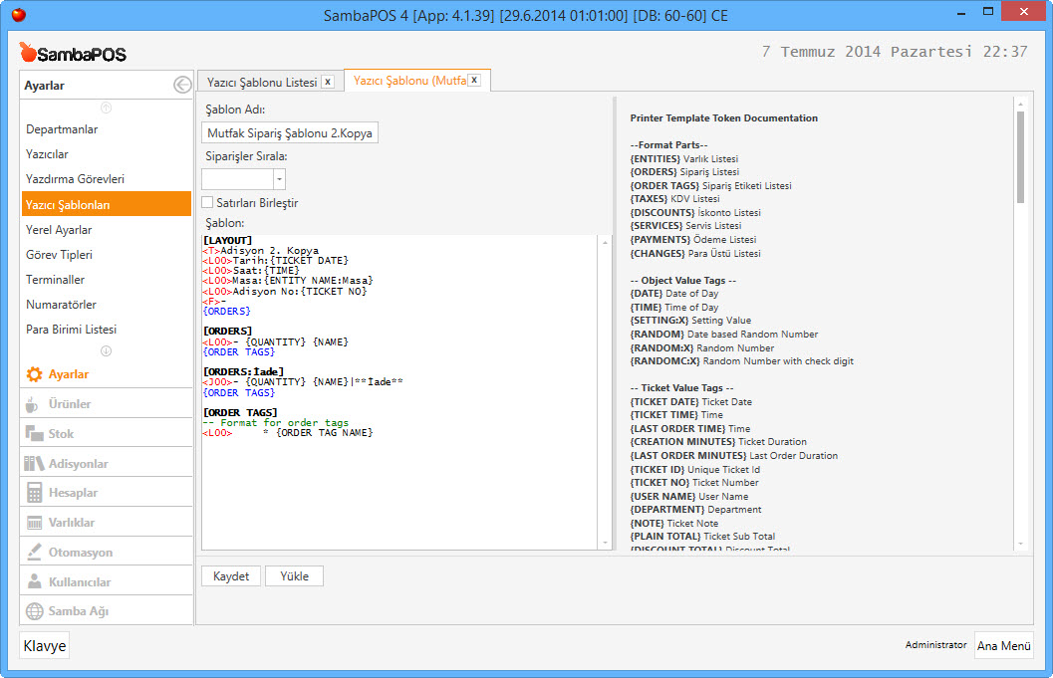Click the Samba Ağı globe icon
The height and width of the screenshot is (678, 1053).
pyautogui.click(x=34, y=611)
